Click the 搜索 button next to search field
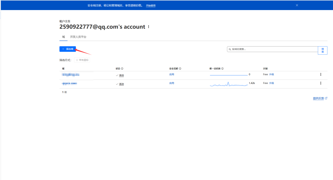This screenshot has height=180, width=333. [323, 50]
